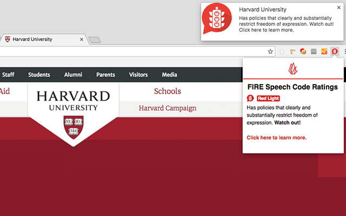This screenshot has width=346, height=216.
Task: Close the Harvard University tab
Action: click(x=82, y=39)
